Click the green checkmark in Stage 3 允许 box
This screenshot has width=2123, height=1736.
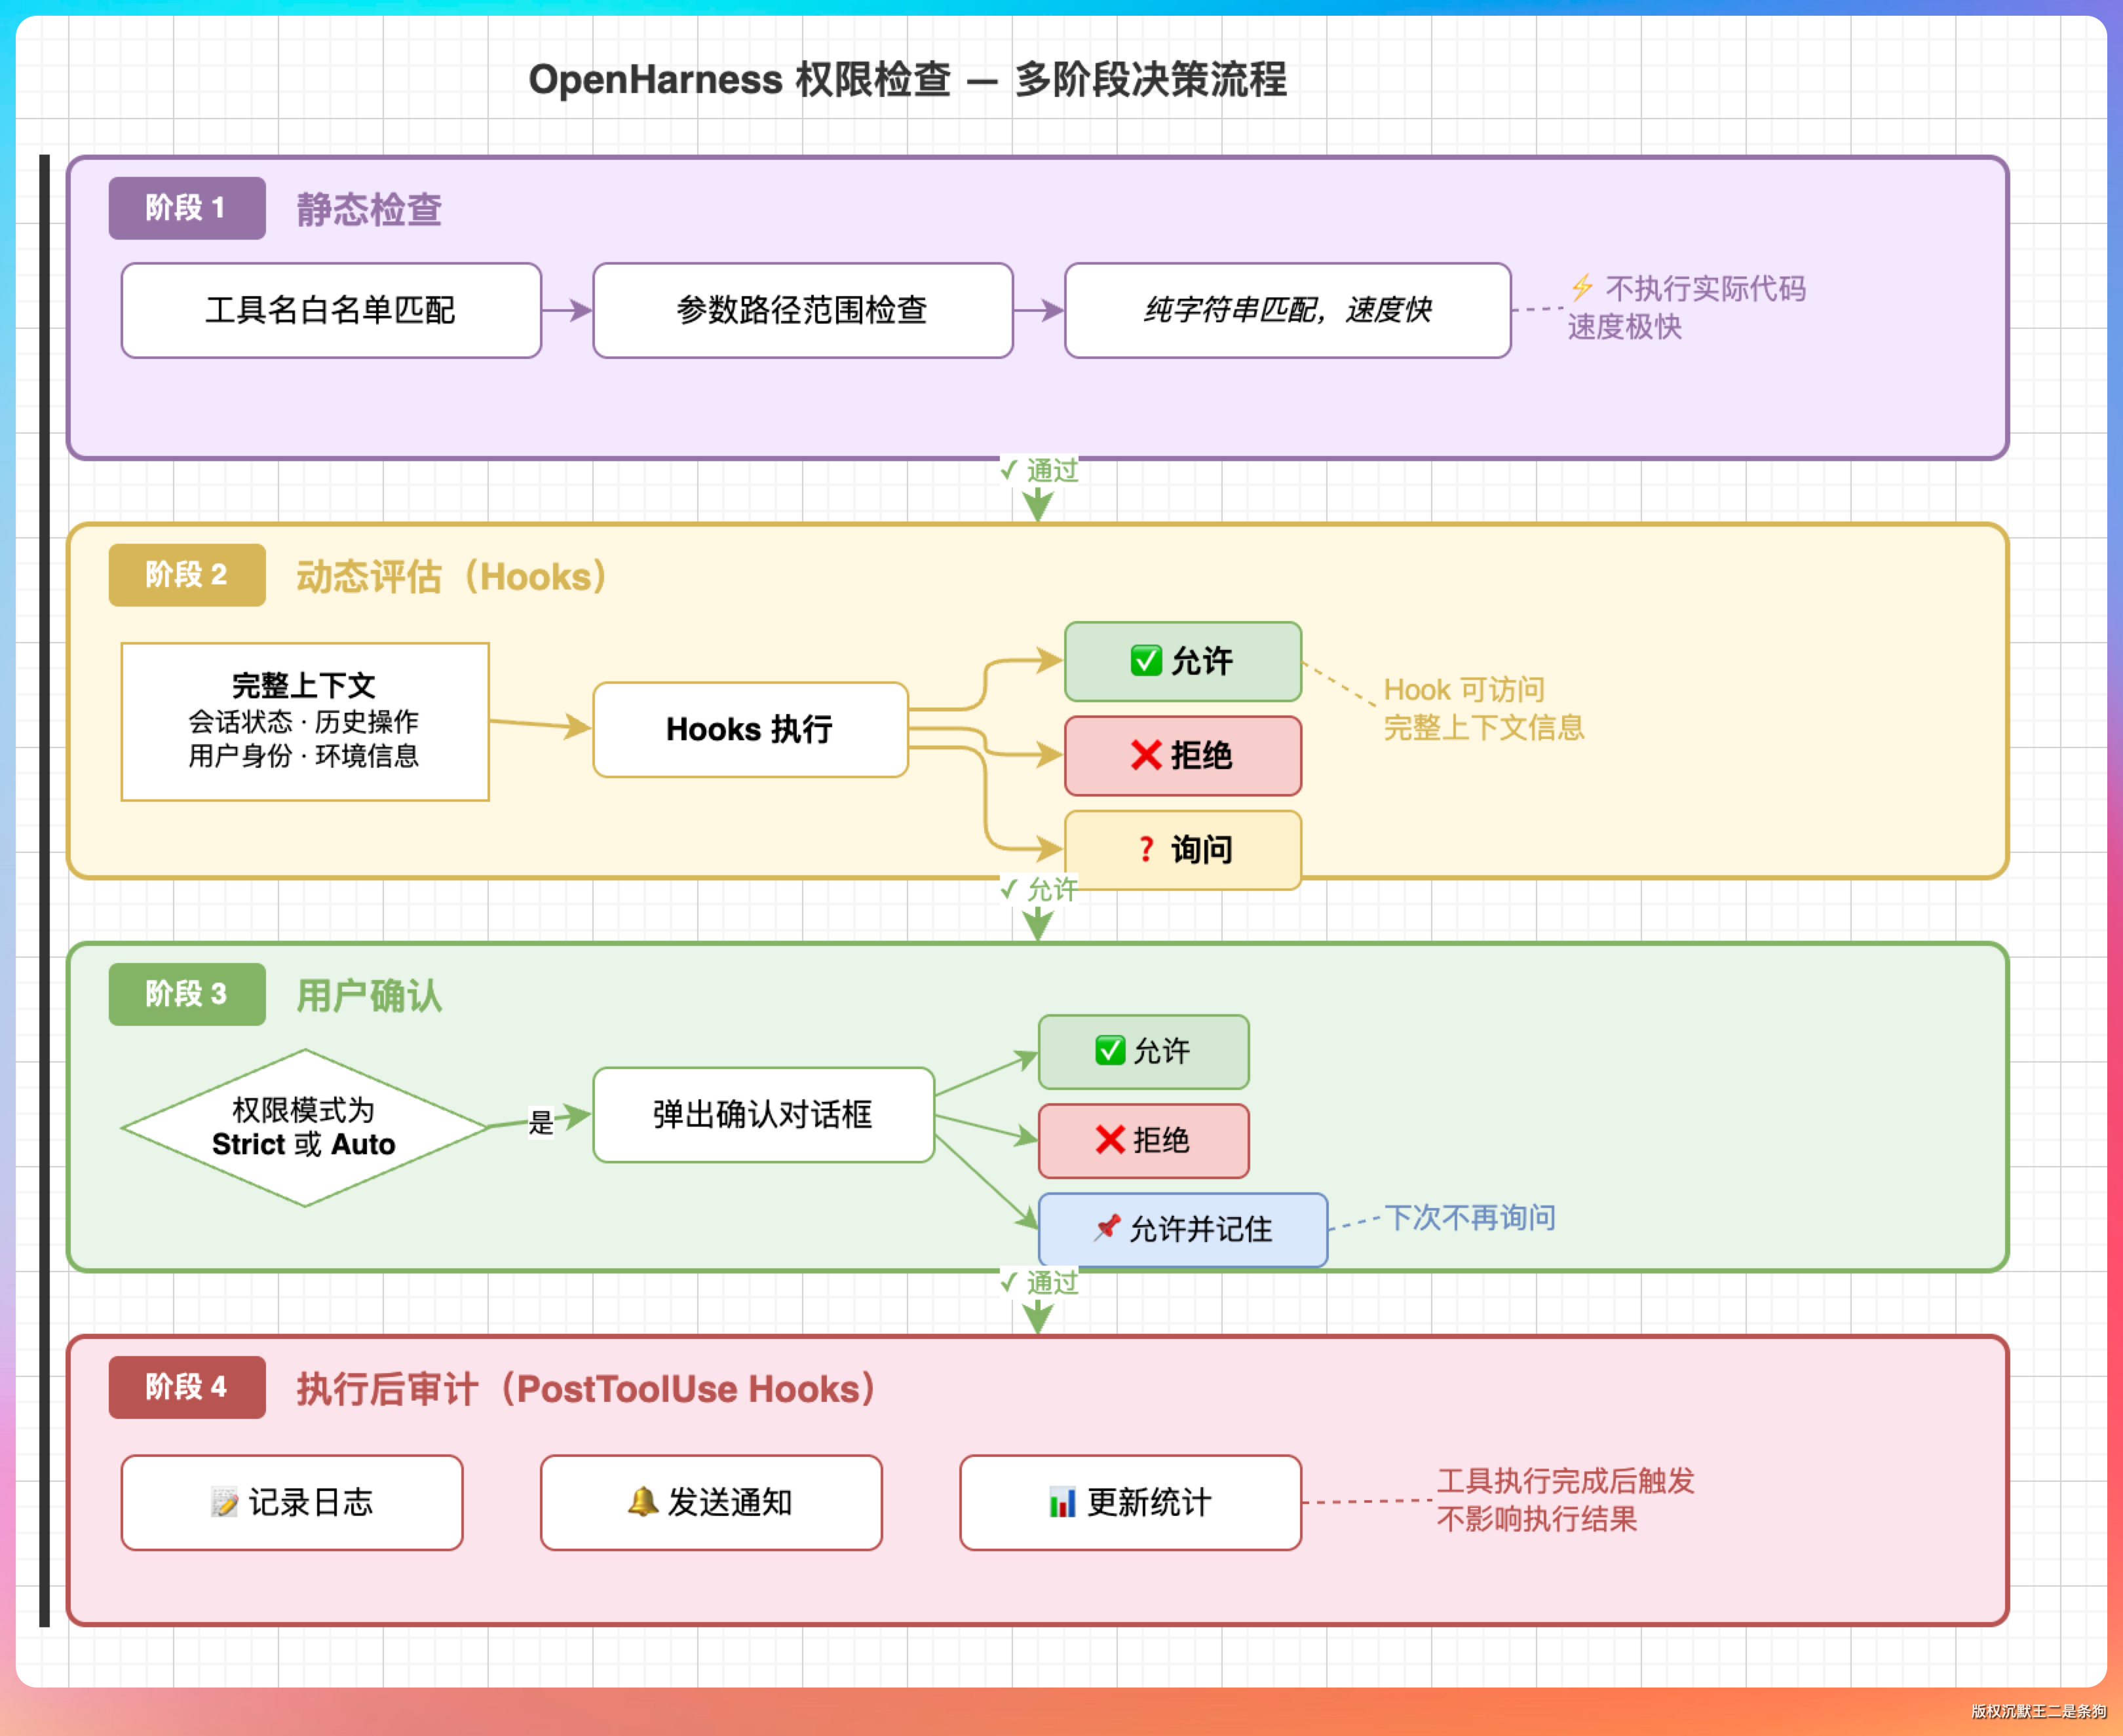(x=1110, y=1050)
